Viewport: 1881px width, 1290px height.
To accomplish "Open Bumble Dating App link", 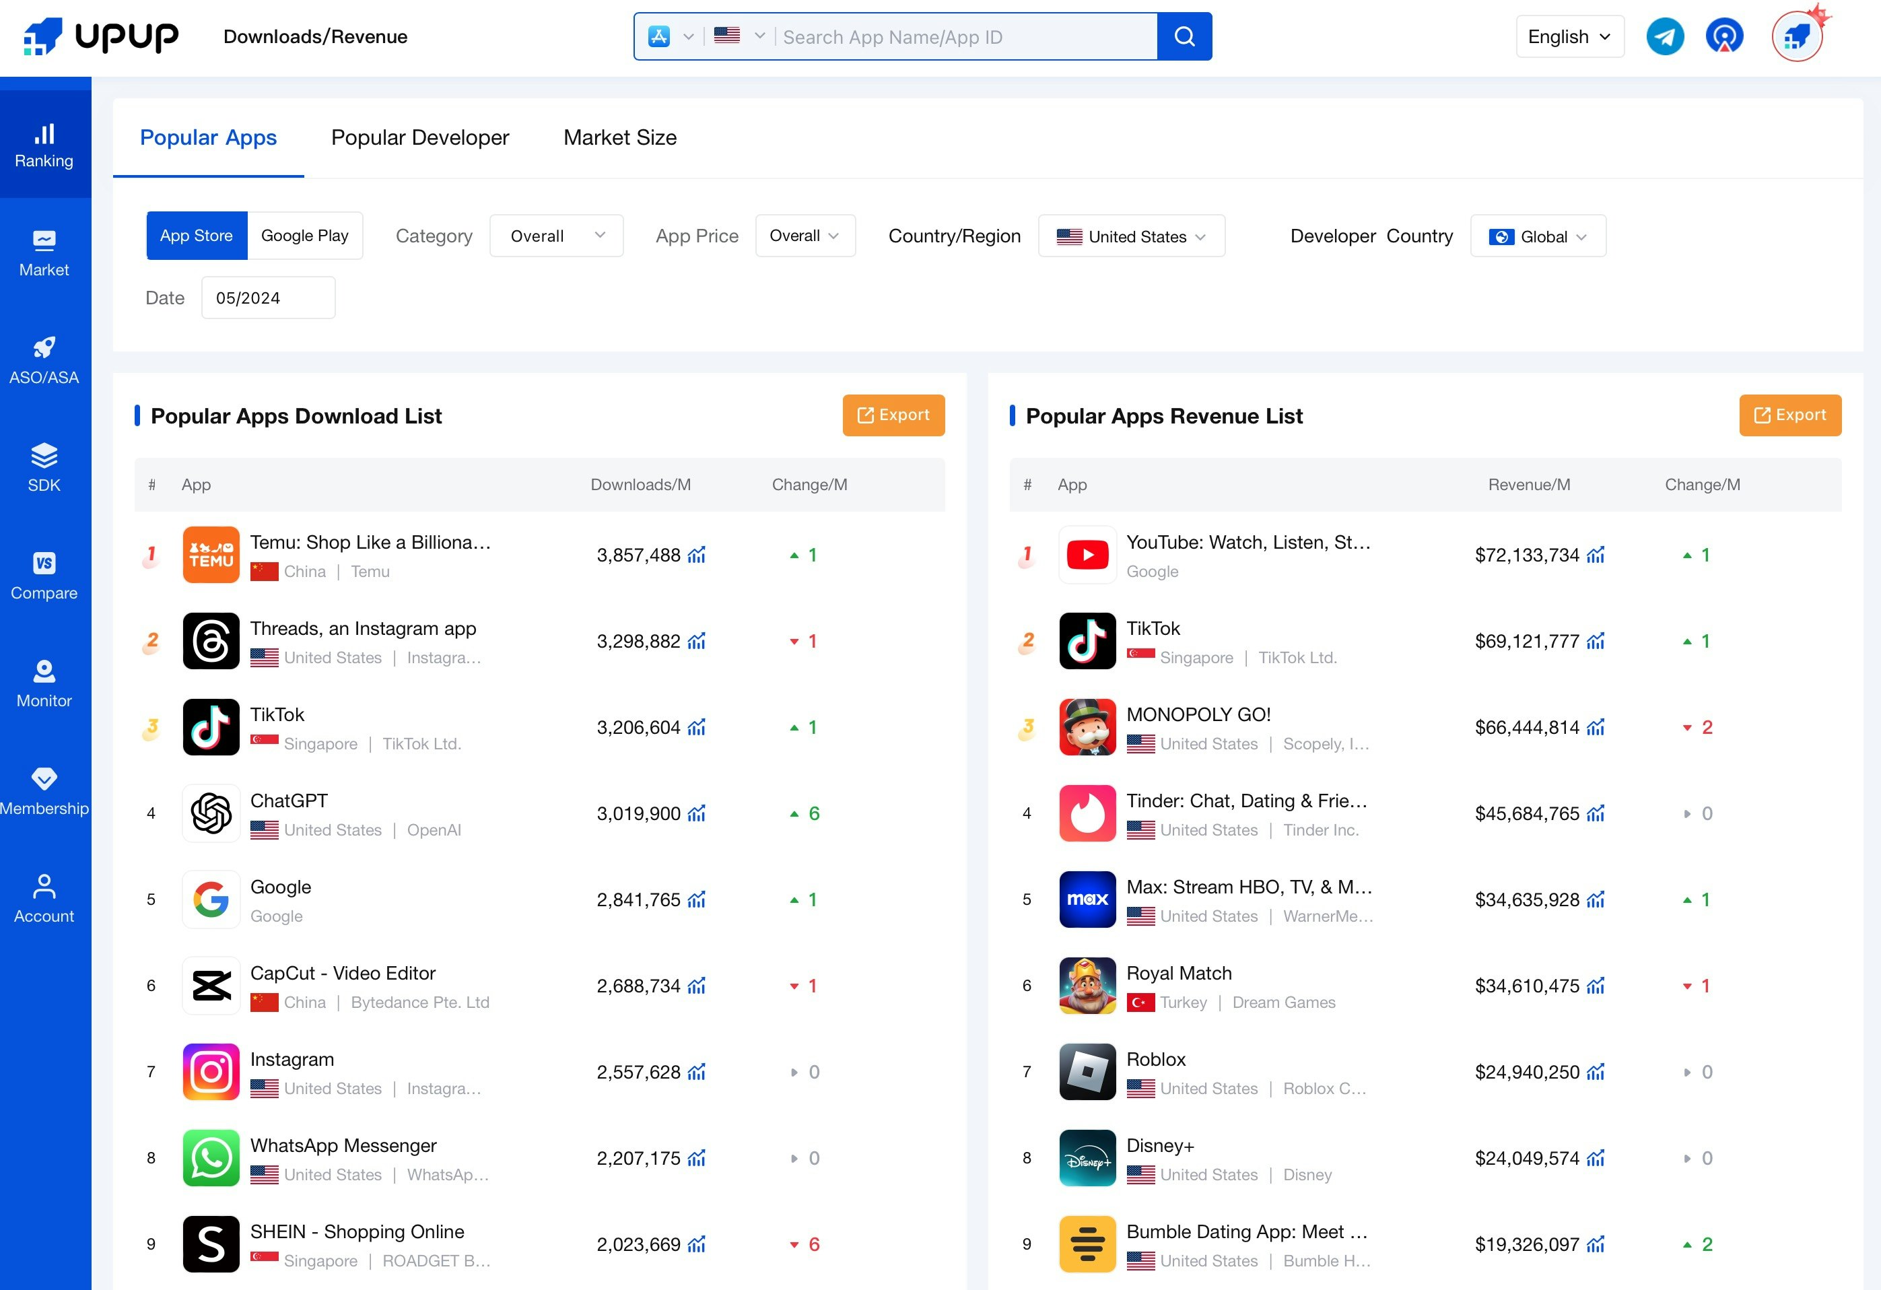I will (x=1247, y=1231).
